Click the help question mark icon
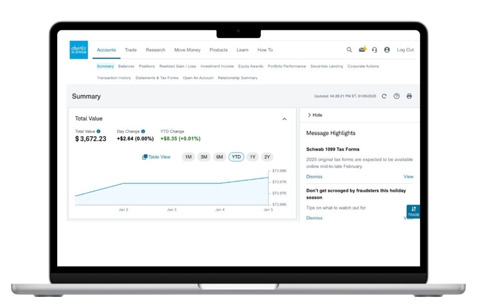The width and height of the screenshot is (477, 307). point(396,97)
